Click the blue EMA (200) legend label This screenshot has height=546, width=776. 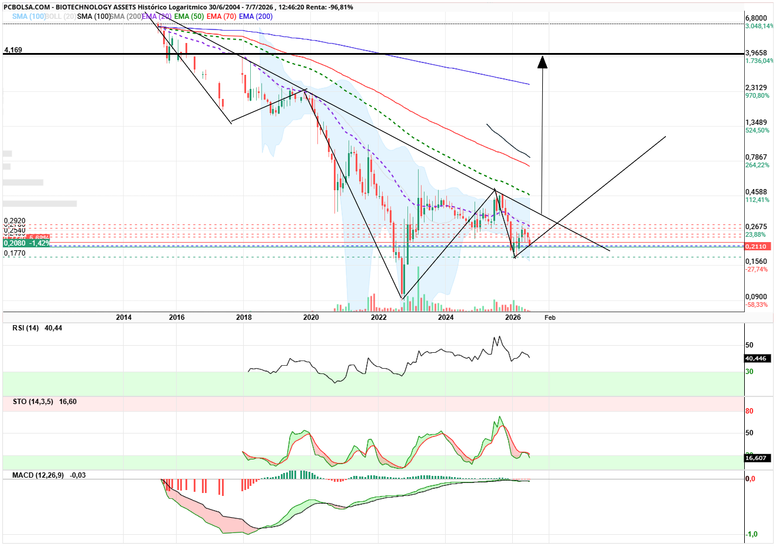(x=256, y=16)
